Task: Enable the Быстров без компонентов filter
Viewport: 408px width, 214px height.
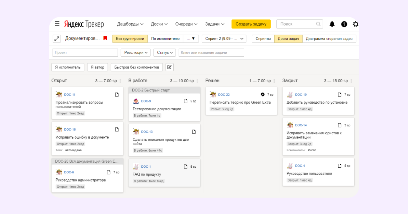Action: [137, 67]
